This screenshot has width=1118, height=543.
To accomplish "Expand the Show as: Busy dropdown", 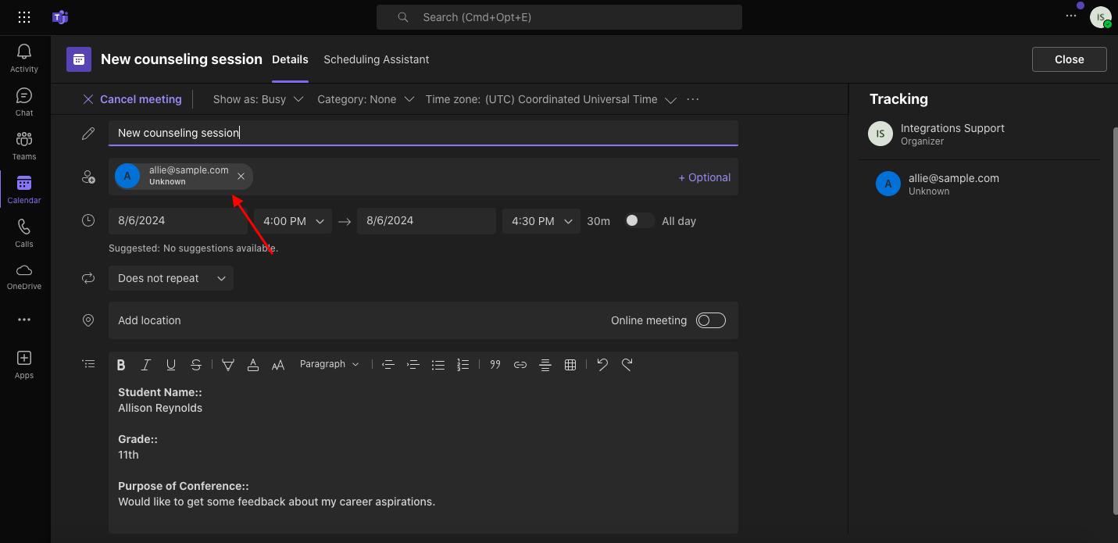I will click(x=259, y=100).
